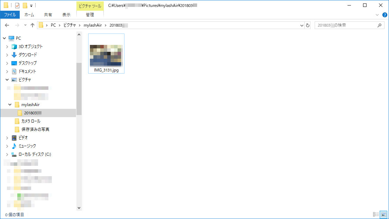Select mylashAir in the address breadcrumb

93,25
